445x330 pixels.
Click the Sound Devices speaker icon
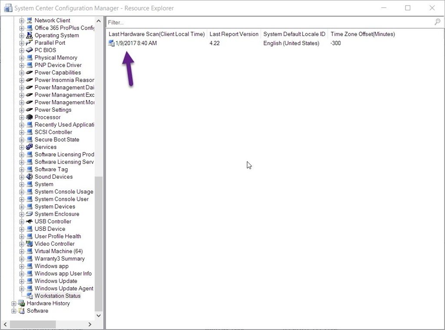(29, 177)
